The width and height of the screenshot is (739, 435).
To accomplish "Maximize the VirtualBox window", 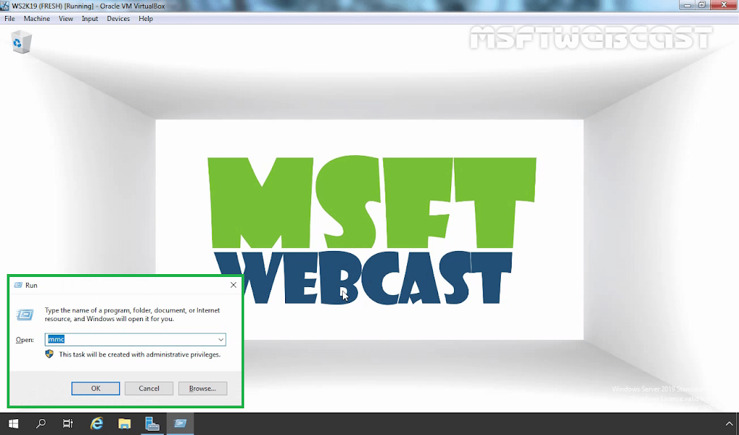I will coord(701,5).
